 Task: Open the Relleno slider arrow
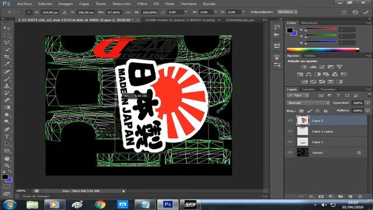(368, 111)
